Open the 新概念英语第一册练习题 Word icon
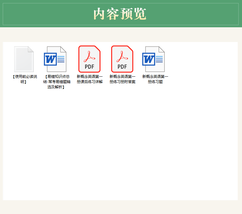242x214 pixels. coord(153,59)
